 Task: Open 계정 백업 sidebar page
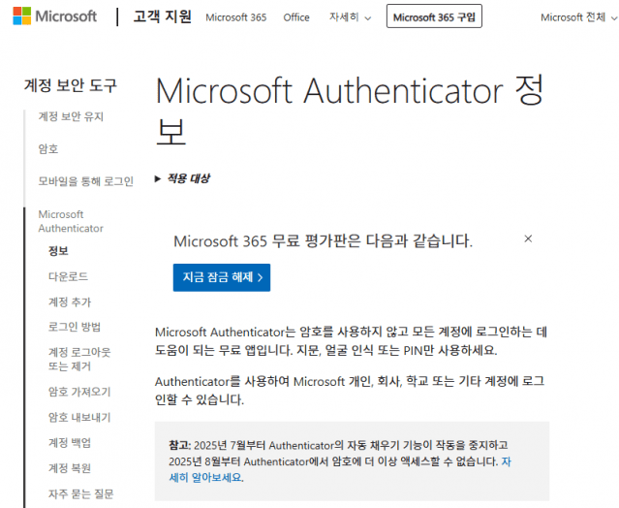point(70,443)
